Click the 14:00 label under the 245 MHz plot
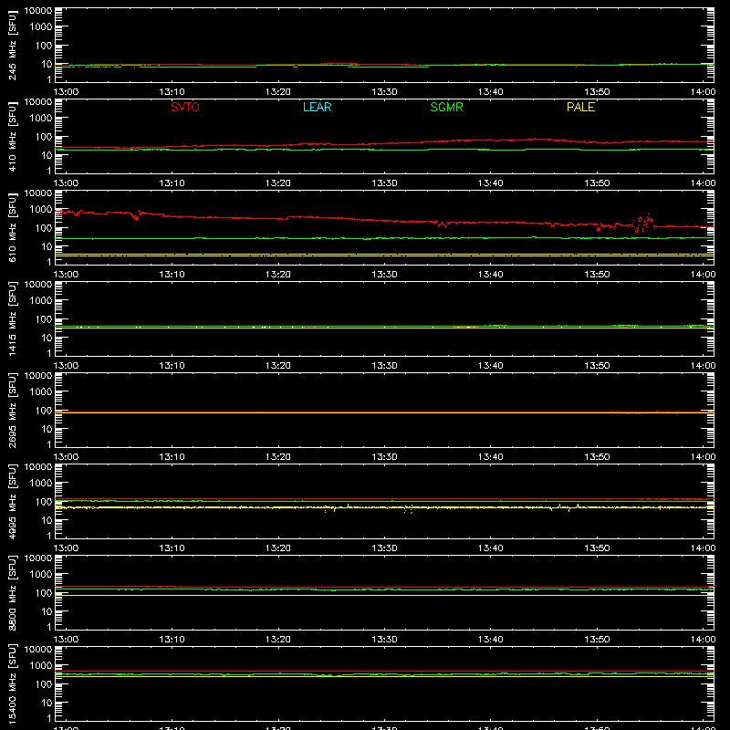The image size is (730, 730). (703, 92)
